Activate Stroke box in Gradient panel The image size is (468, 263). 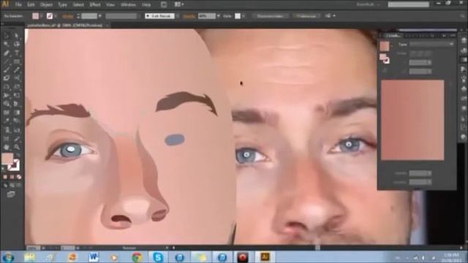coord(387,61)
